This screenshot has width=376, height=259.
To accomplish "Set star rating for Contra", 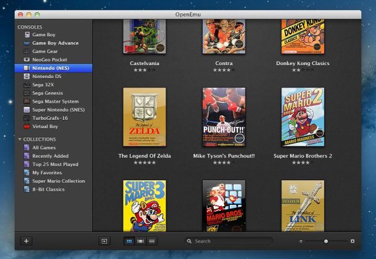I will coord(224,70).
